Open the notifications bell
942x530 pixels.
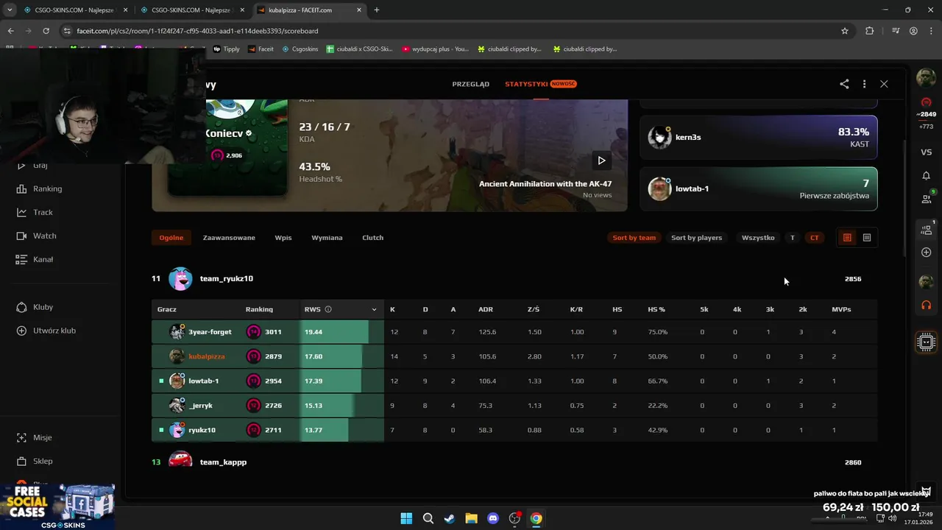[927, 176]
